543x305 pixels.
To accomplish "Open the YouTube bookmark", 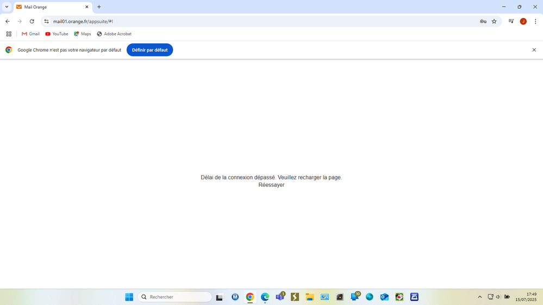I will (x=57, y=34).
